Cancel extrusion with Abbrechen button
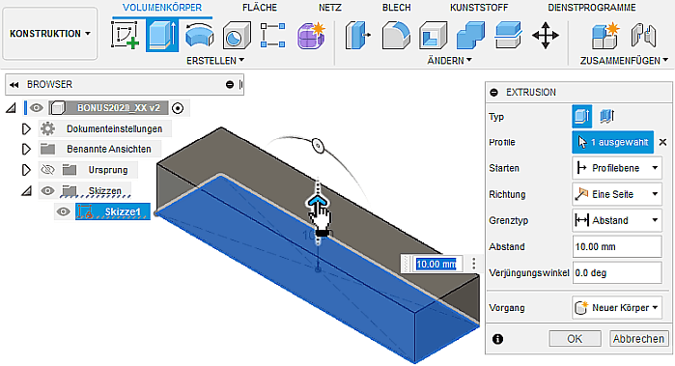 (639, 339)
